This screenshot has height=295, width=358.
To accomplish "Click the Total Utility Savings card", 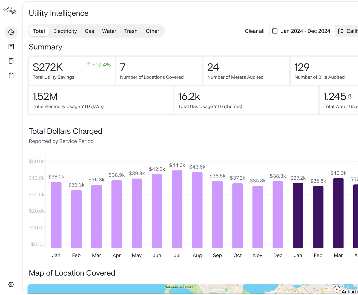I will tap(72, 71).
